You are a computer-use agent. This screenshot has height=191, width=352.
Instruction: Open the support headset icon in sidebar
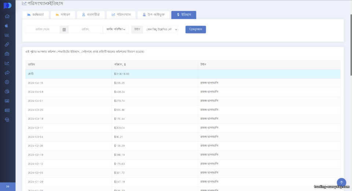click(x=7, y=120)
